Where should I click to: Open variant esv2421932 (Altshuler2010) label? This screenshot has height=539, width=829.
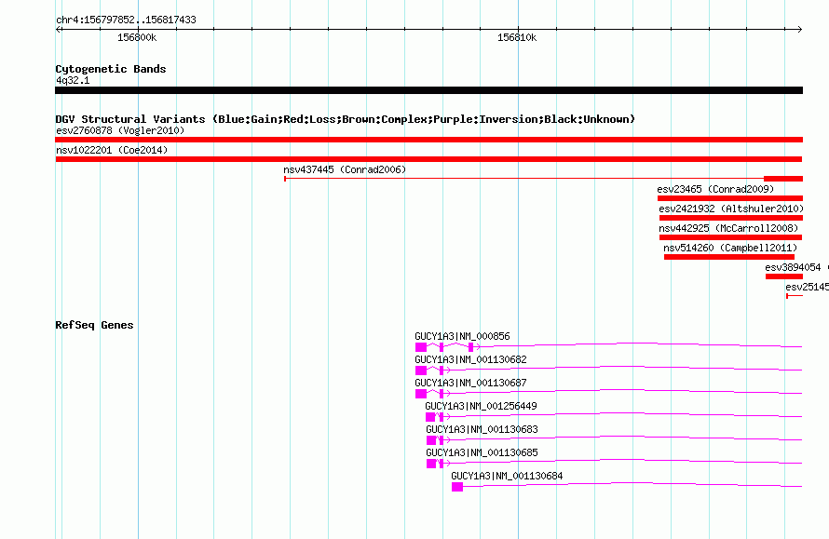coord(731,209)
